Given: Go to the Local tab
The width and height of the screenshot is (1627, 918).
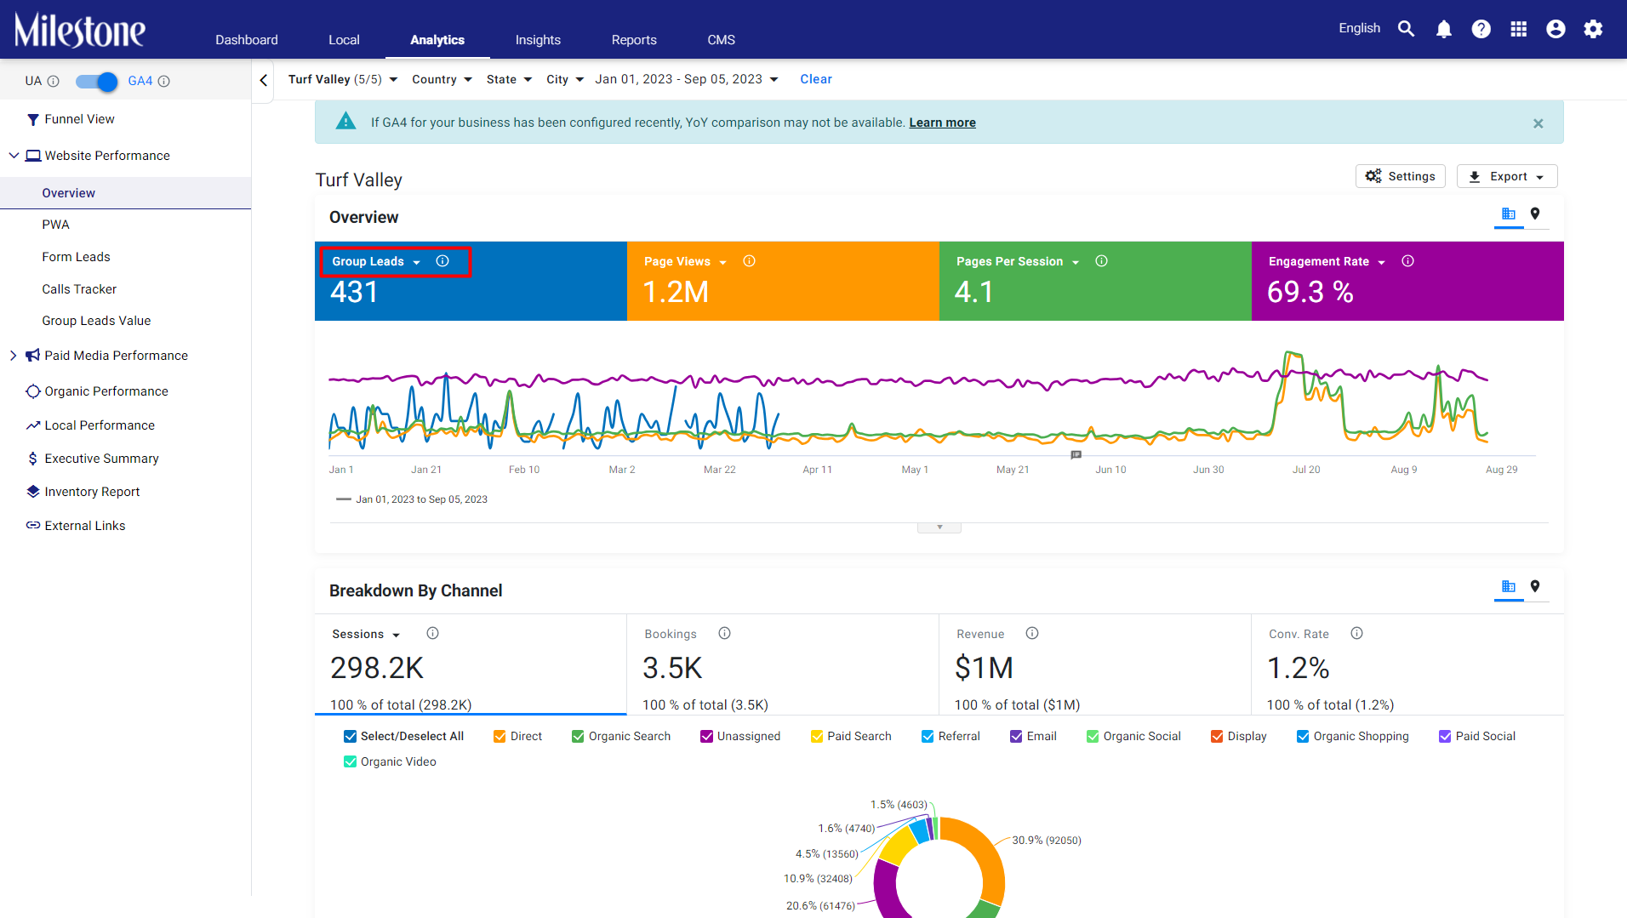Looking at the screenshot, I should click(345, 40).
